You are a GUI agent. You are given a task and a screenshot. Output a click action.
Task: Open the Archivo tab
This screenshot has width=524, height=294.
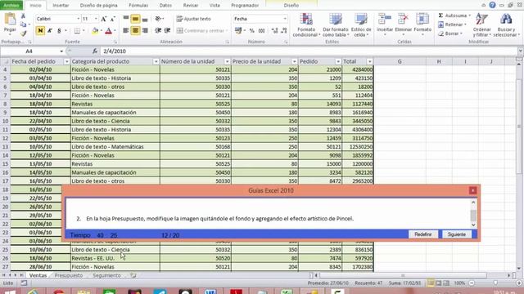tap(11, 6)
